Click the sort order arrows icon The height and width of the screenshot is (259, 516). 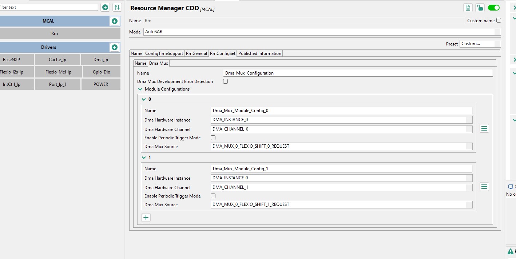pos(117,7)
